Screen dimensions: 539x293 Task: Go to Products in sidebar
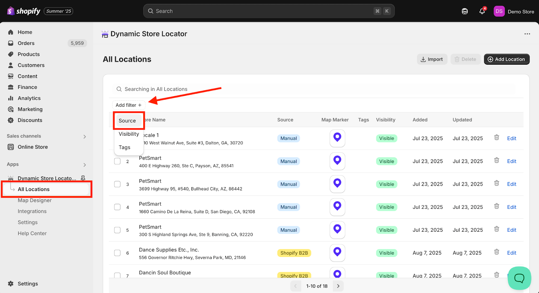[x=29, y=54]
